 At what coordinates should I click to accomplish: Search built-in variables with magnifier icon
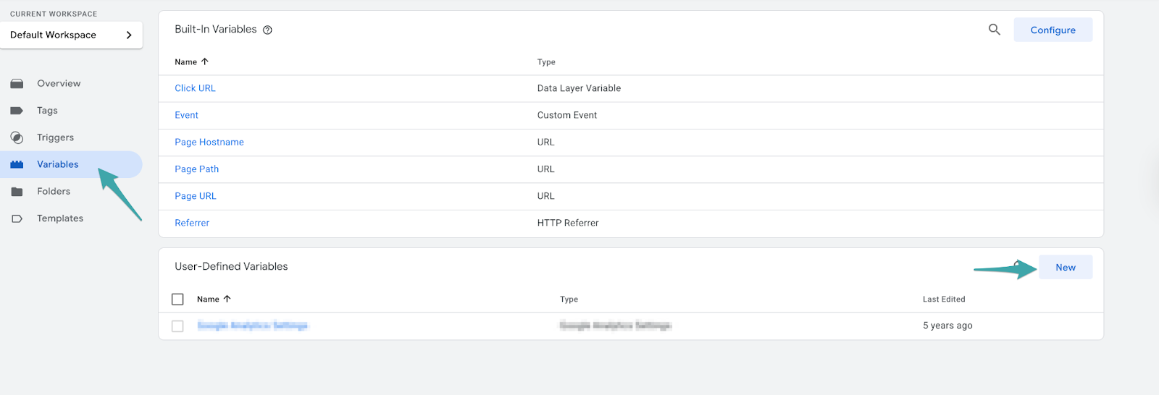tap(995, 30)
